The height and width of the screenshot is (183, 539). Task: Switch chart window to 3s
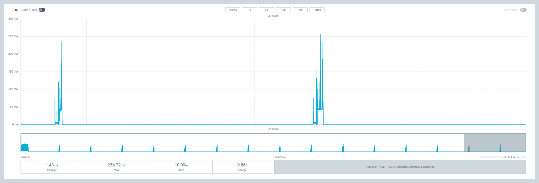tap(266, 10)
